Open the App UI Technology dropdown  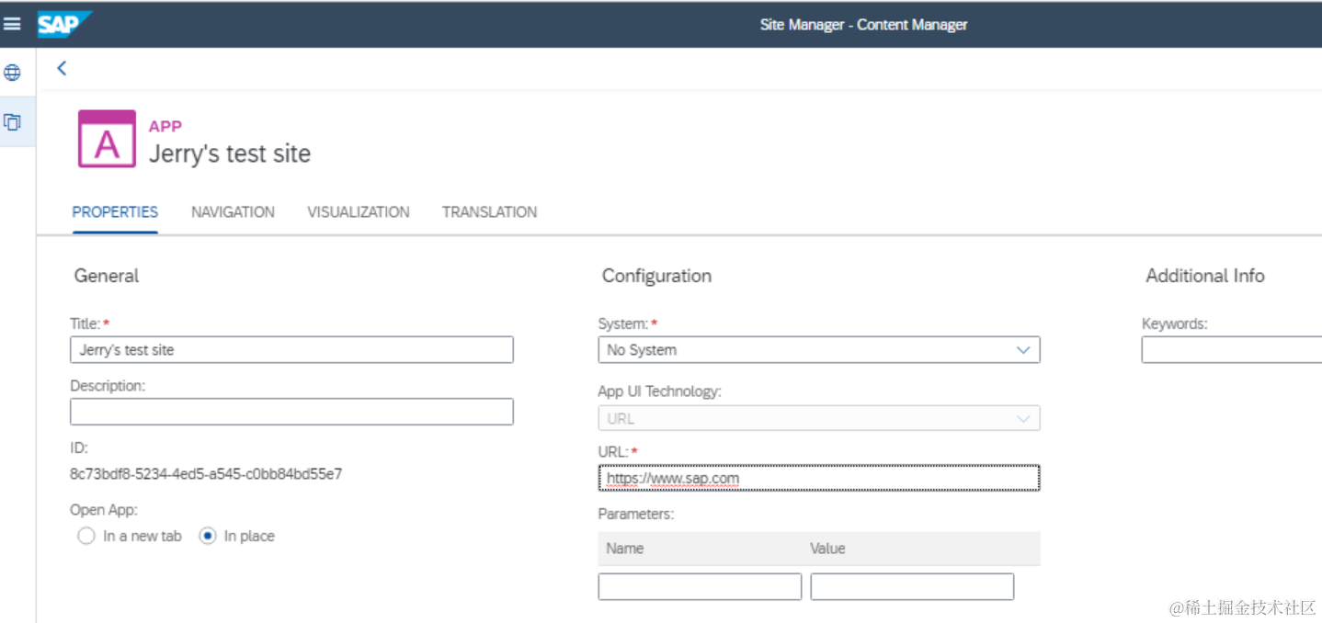[x=819, y=418]
